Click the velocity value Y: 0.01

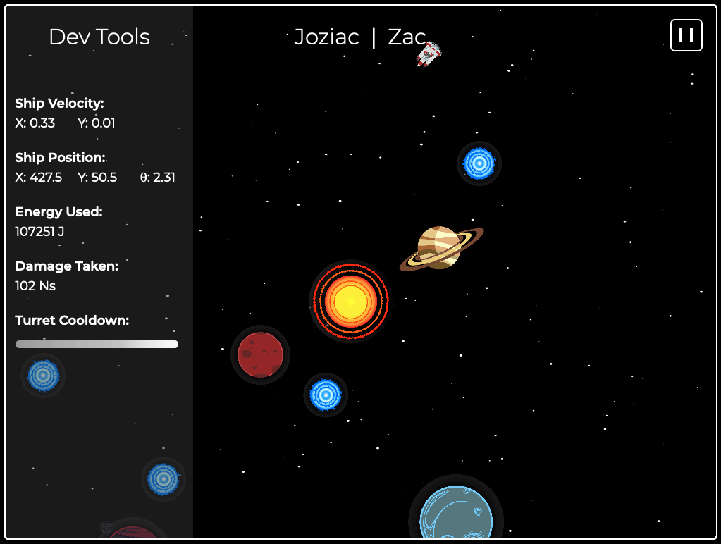coord(96,123)
